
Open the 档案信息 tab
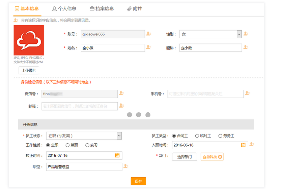point(102,9)
